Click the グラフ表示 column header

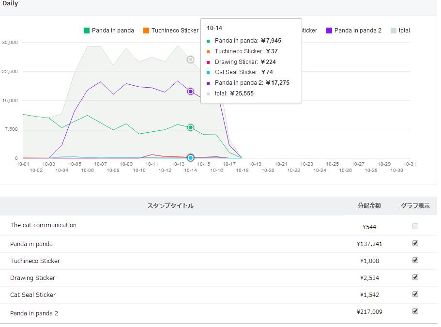point(415,206)
